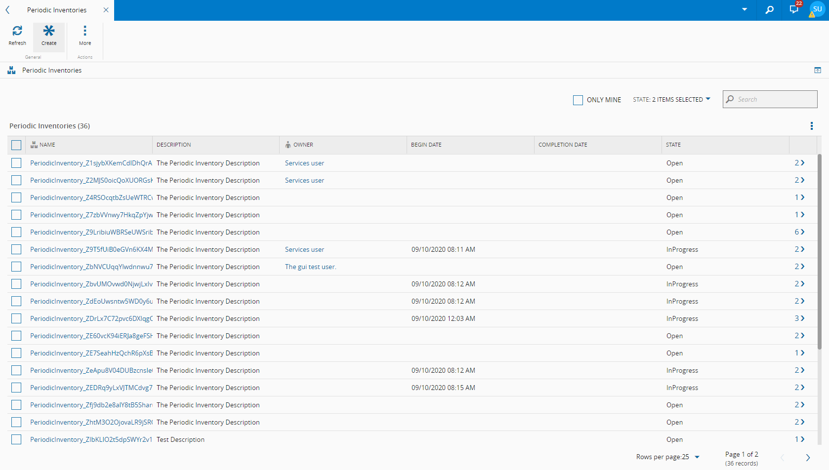The height and width of the screenshot is (470, 829).
Task: Open the grid options vertical dots menu
Action: pyautogui.click(x=811, y=126)
